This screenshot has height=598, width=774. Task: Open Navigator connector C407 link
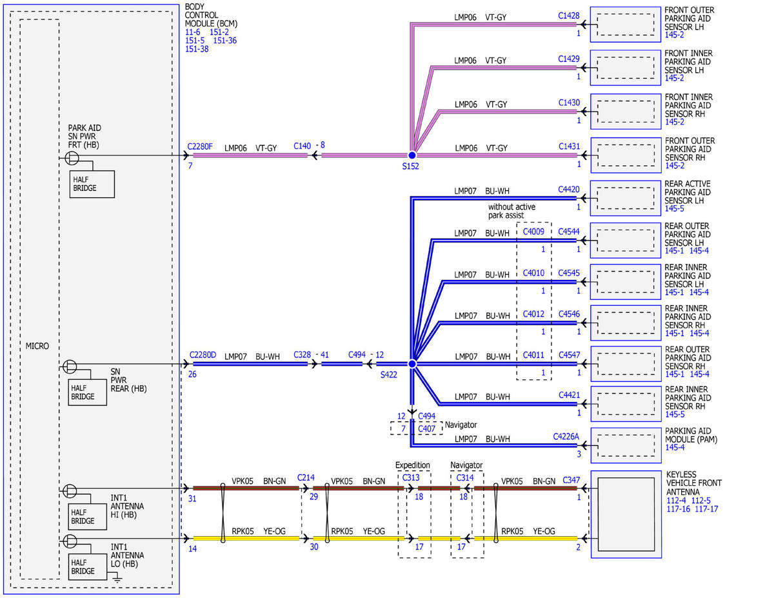click(x=427, y=428)
